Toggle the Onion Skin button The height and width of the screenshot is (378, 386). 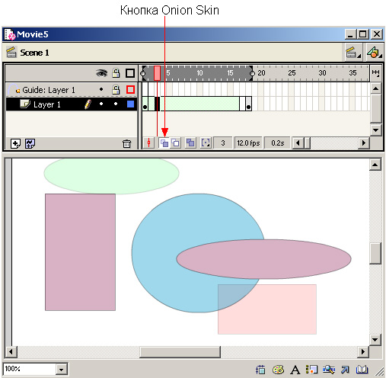pyautogui.click(x=164, y=143)
